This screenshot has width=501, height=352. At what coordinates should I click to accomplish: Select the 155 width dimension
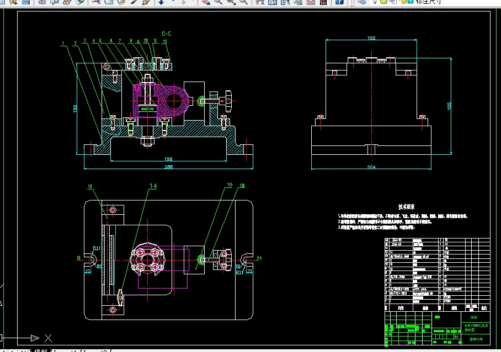click(x=371, y=38)
